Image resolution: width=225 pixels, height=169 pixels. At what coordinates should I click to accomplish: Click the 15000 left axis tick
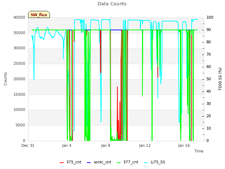19,94
